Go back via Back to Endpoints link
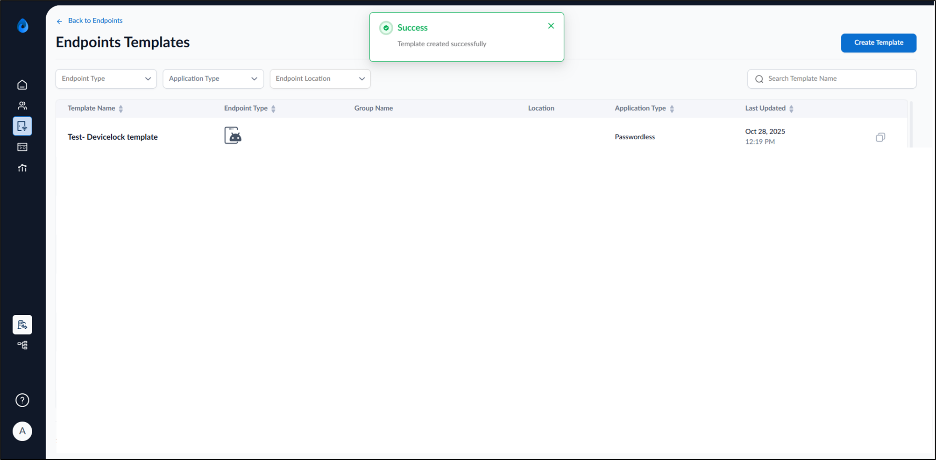 [x=95, y=21]
